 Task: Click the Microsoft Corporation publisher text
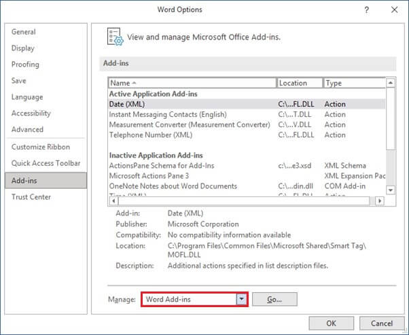coord(203,224)
